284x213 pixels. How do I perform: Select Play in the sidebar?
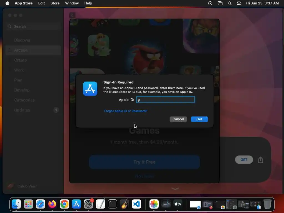click(x=33, y=80)
